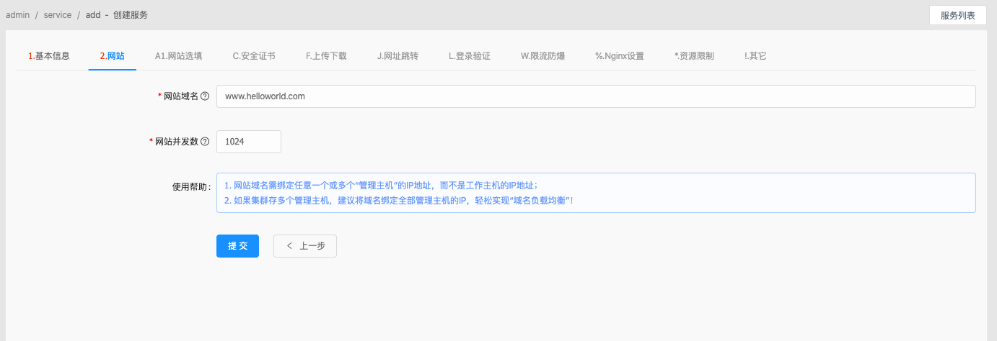Open the A1.网站选填 tab

coord(178,56)
